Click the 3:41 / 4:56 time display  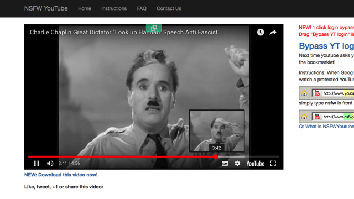click(69, 163)
